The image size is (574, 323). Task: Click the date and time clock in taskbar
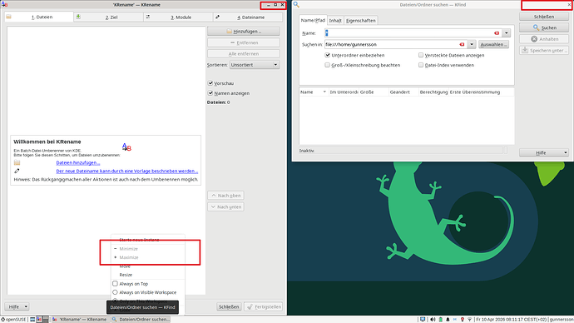(x=512, y=320)
